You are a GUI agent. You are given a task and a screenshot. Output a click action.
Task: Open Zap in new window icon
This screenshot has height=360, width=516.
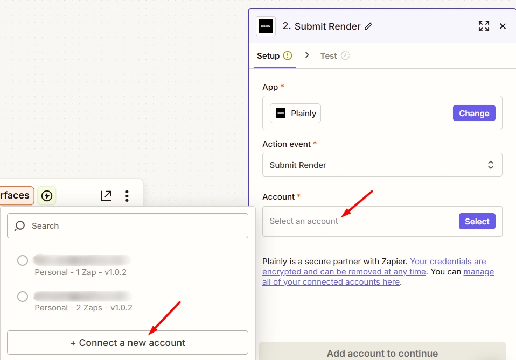(x=106, y=196)
